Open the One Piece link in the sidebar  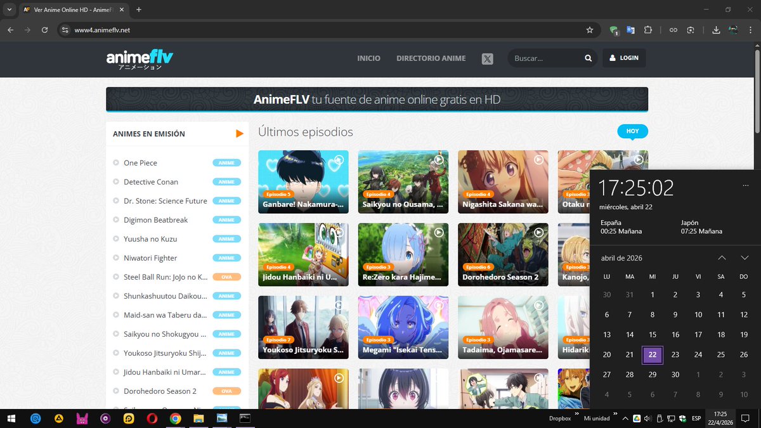point(142,162)
